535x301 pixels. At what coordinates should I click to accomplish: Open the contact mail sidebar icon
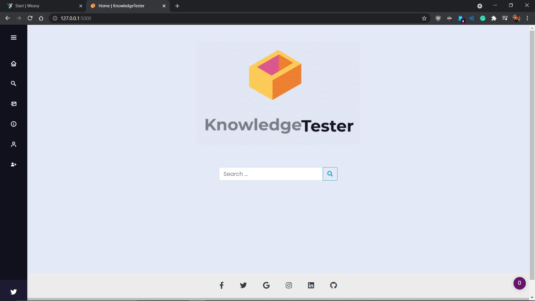(14, 104)
